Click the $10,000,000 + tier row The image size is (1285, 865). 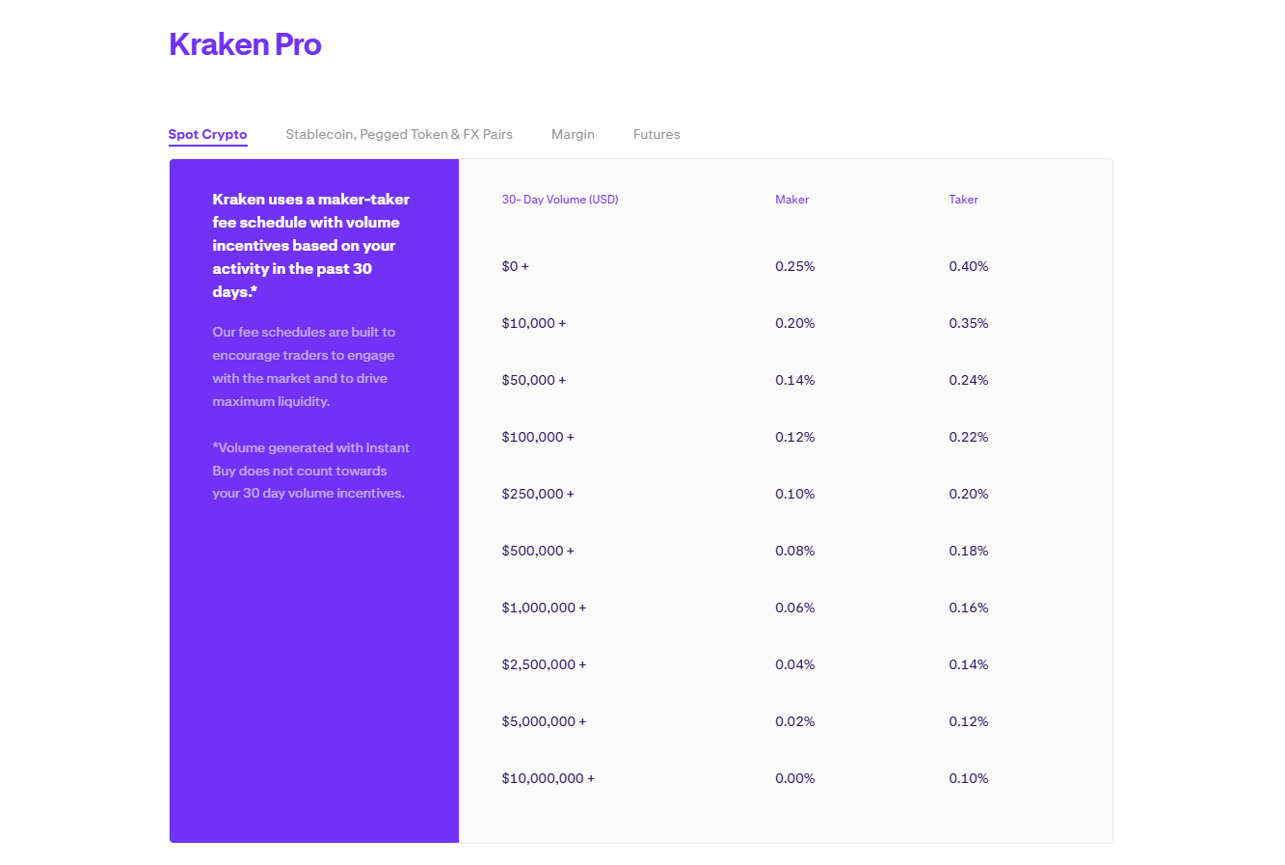click(x=548, y=778)
